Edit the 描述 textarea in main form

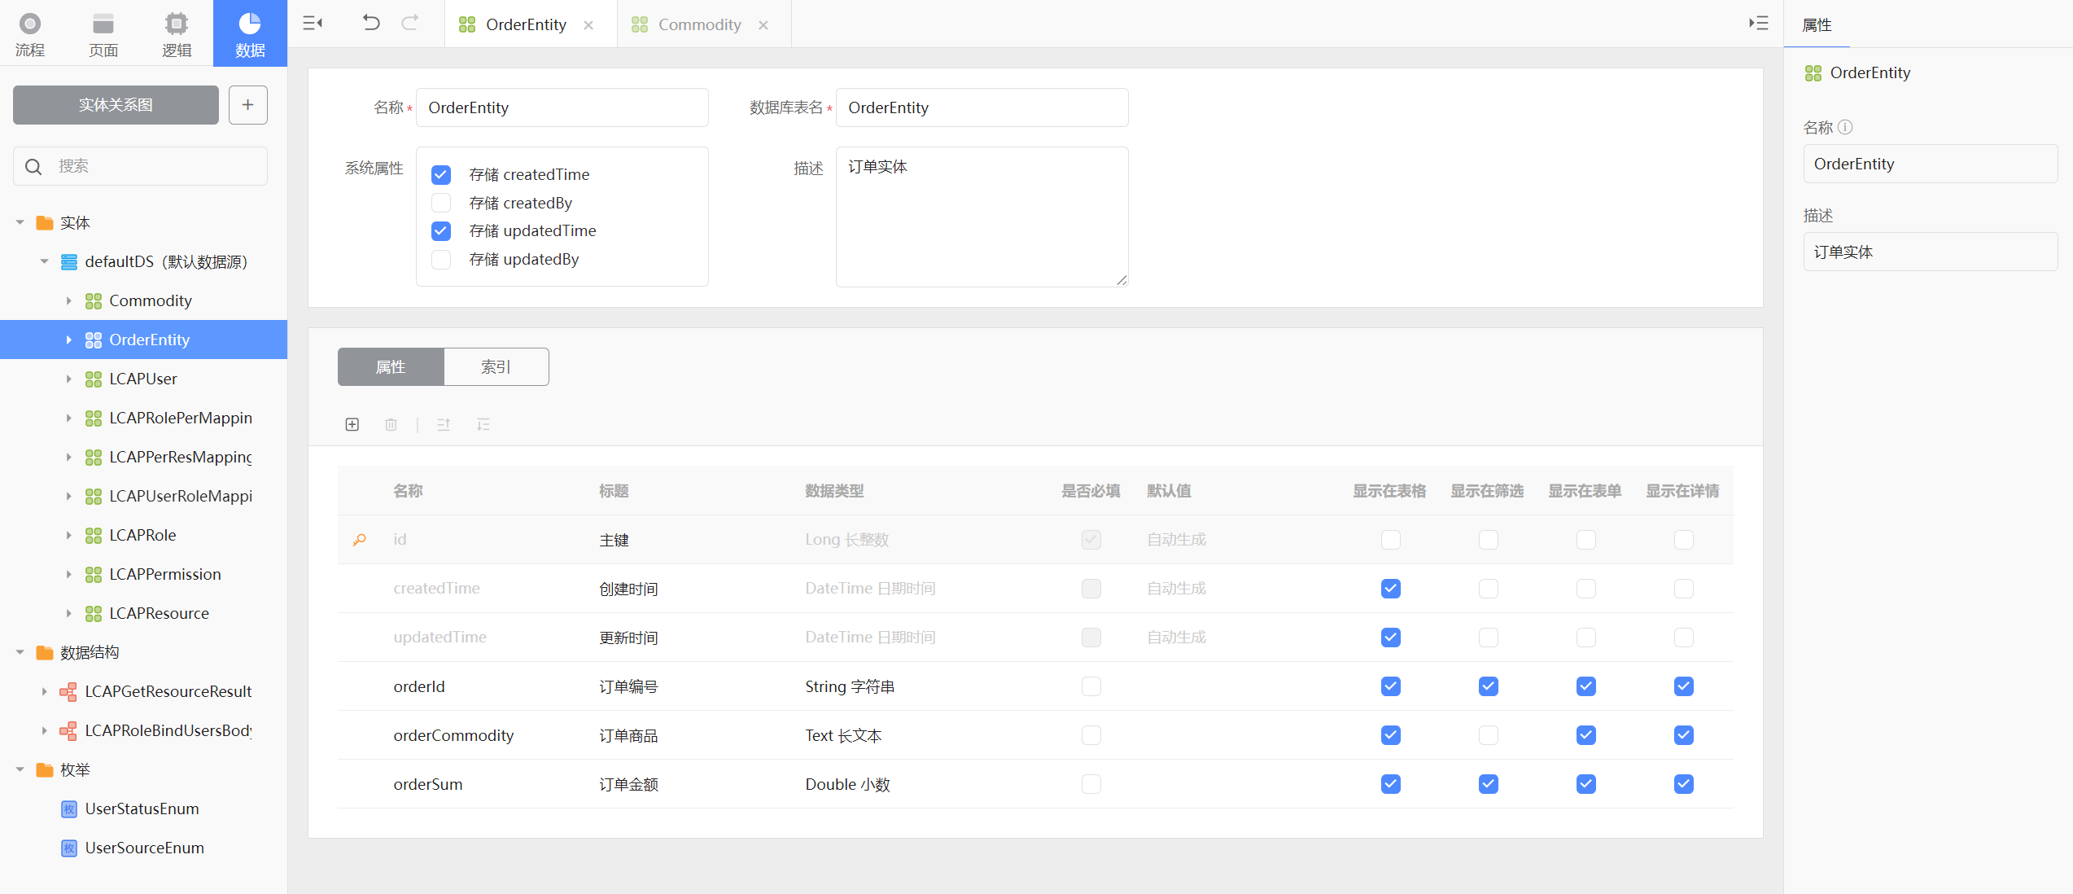pos(982,217)
